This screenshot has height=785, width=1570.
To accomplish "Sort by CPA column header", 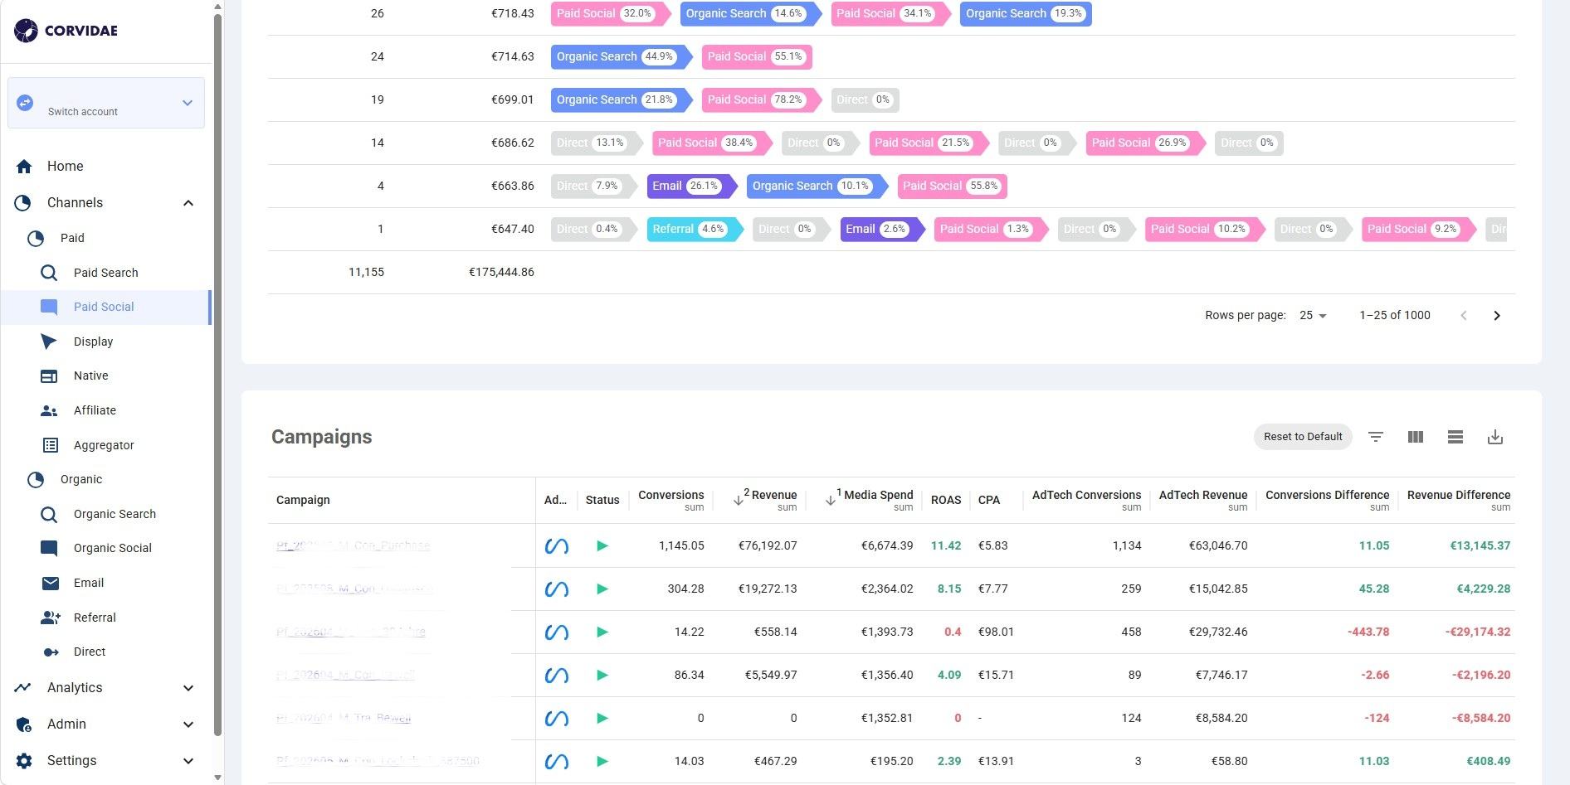I will tap(989, 500).
